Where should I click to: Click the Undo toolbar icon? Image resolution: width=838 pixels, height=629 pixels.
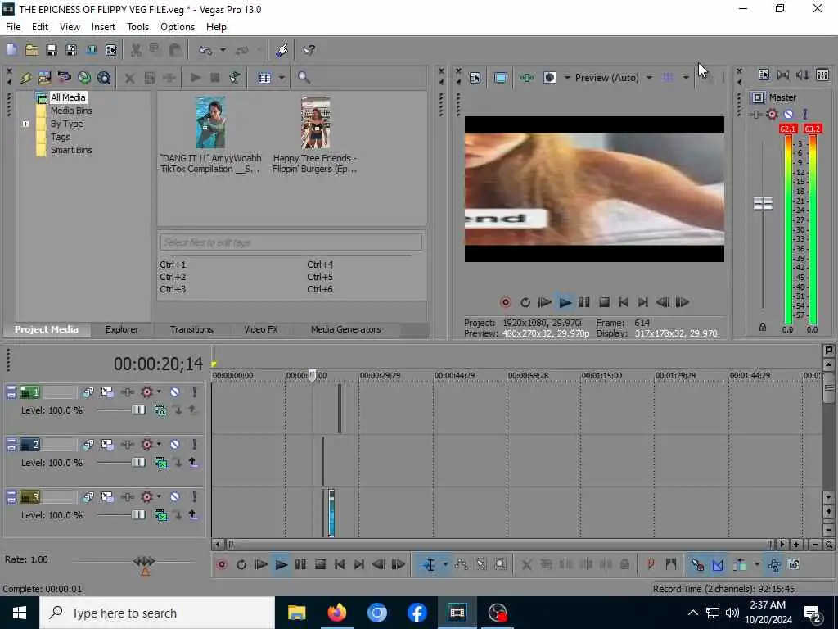coord(205,50)
